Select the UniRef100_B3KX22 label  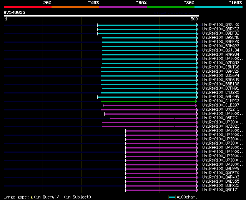(x=221, y=186)
